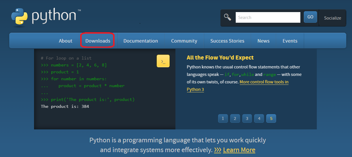Switch to slide 1 of the carousel
The width and height of the screenshot is (352, 157).
(223, 118)
